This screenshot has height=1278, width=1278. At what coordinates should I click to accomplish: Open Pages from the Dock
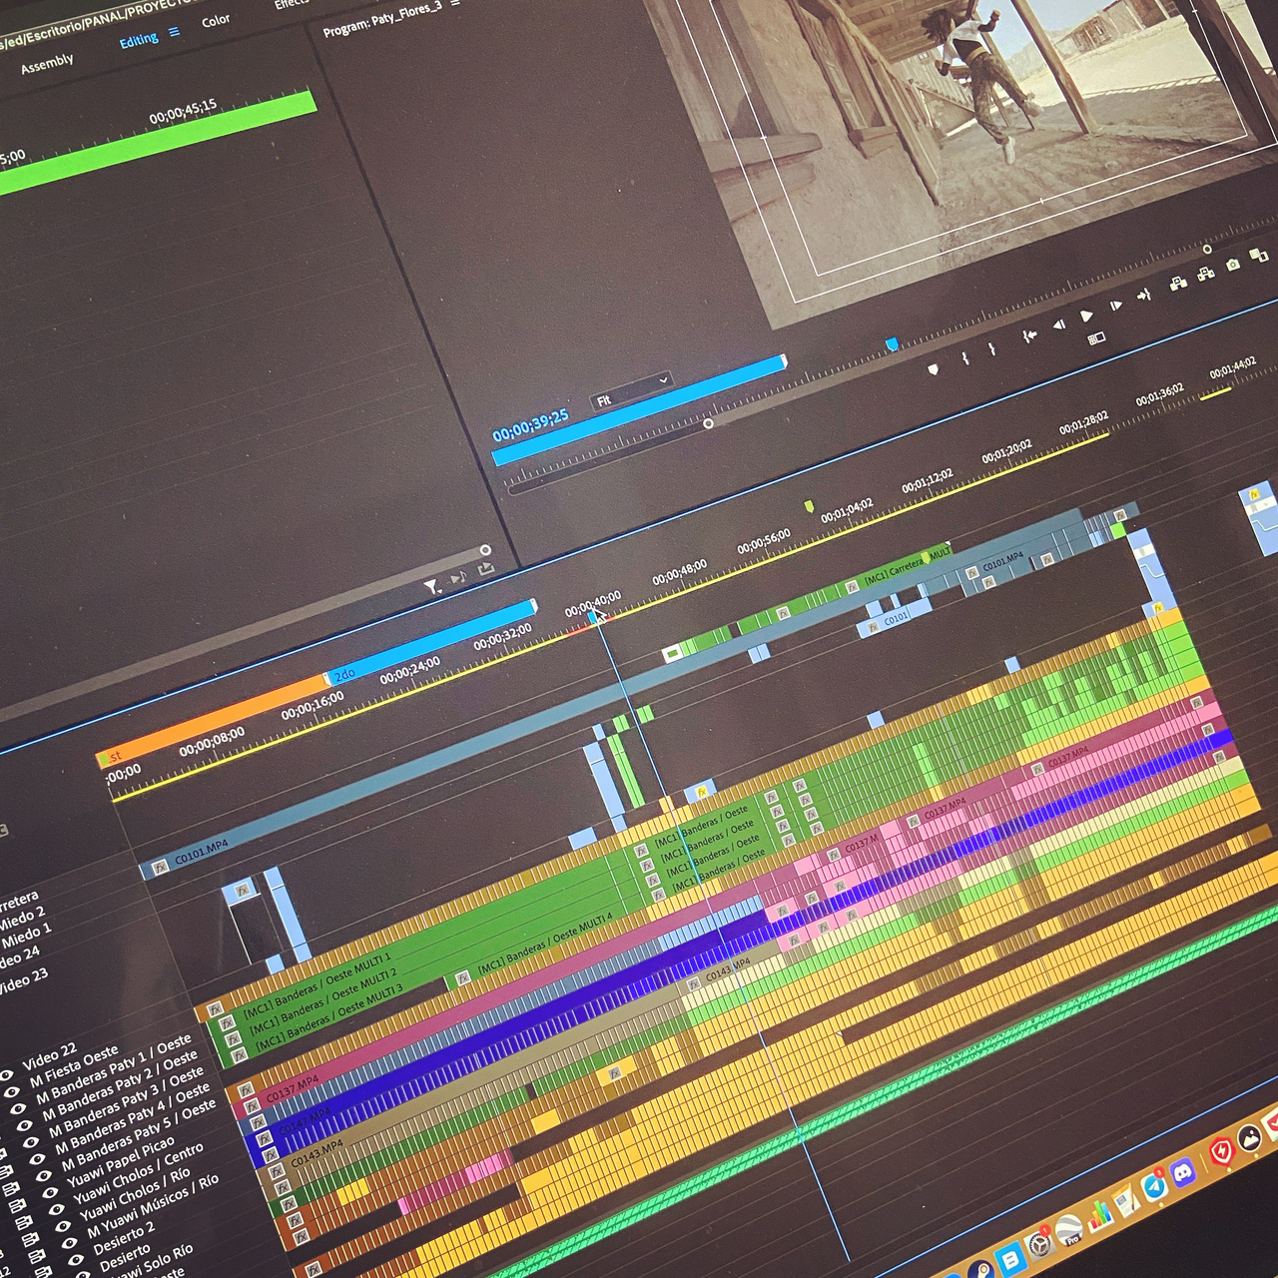pos(1126,1201)
